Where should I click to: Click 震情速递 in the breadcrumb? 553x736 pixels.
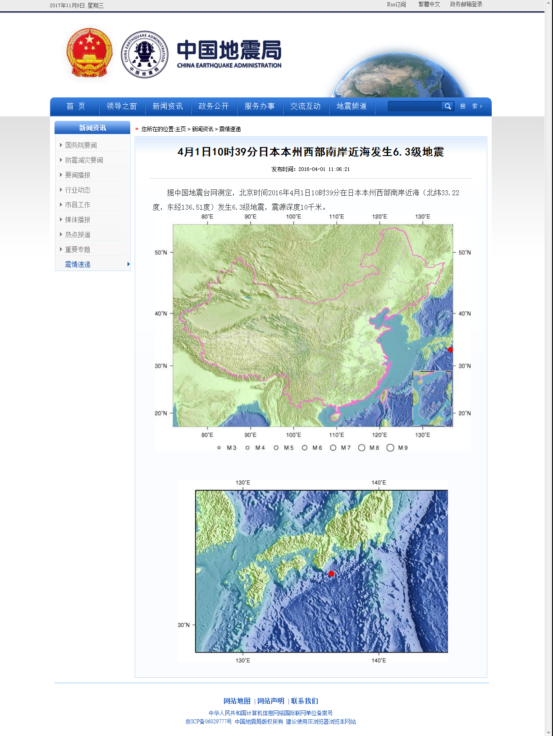tap(230, 129)
